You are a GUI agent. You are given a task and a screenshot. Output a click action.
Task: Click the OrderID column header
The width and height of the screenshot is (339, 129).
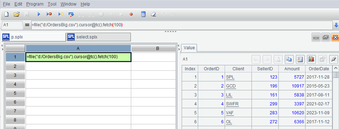[x=211, y=69]
